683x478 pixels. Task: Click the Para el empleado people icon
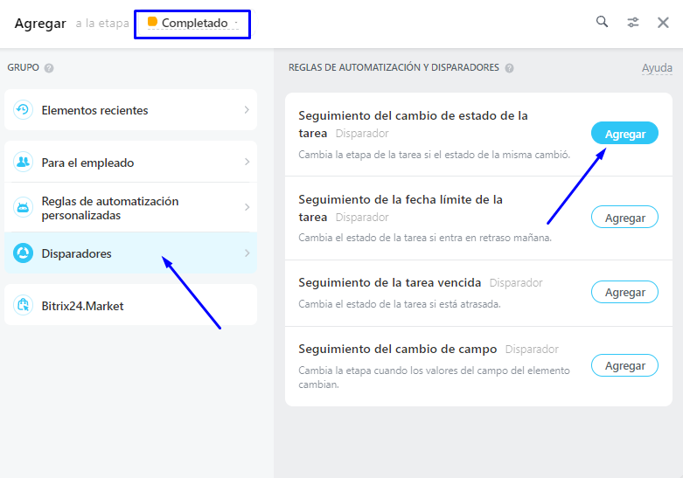[x=23, y=163]
